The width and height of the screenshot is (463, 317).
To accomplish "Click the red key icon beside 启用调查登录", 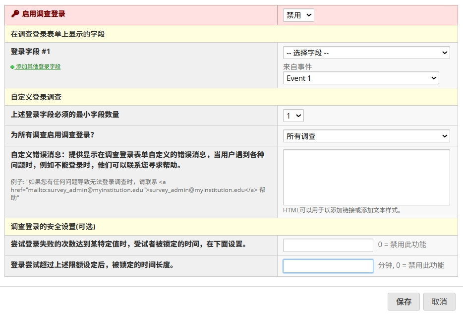I will tap(15, 13).
